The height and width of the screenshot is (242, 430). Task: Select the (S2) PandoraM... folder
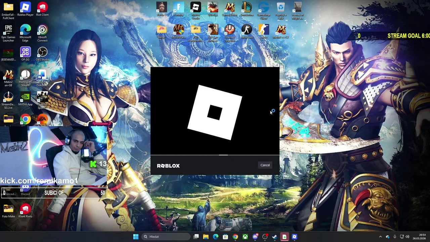196,33
